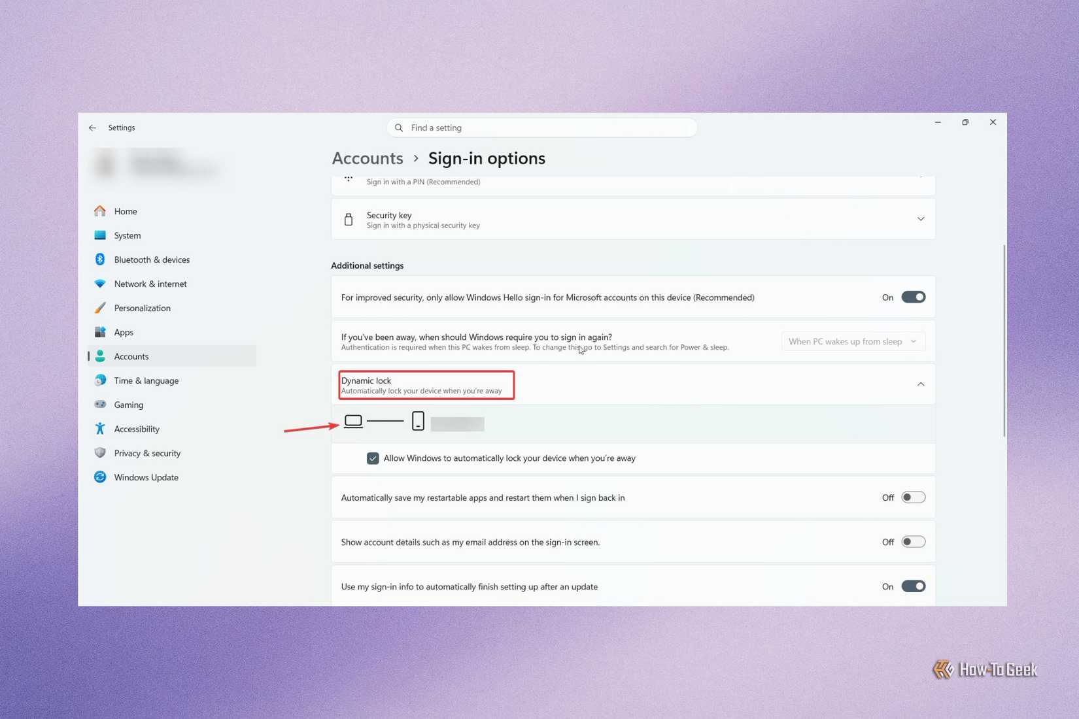Click the paired phone icon under Dynamic lock

(418, 421)
